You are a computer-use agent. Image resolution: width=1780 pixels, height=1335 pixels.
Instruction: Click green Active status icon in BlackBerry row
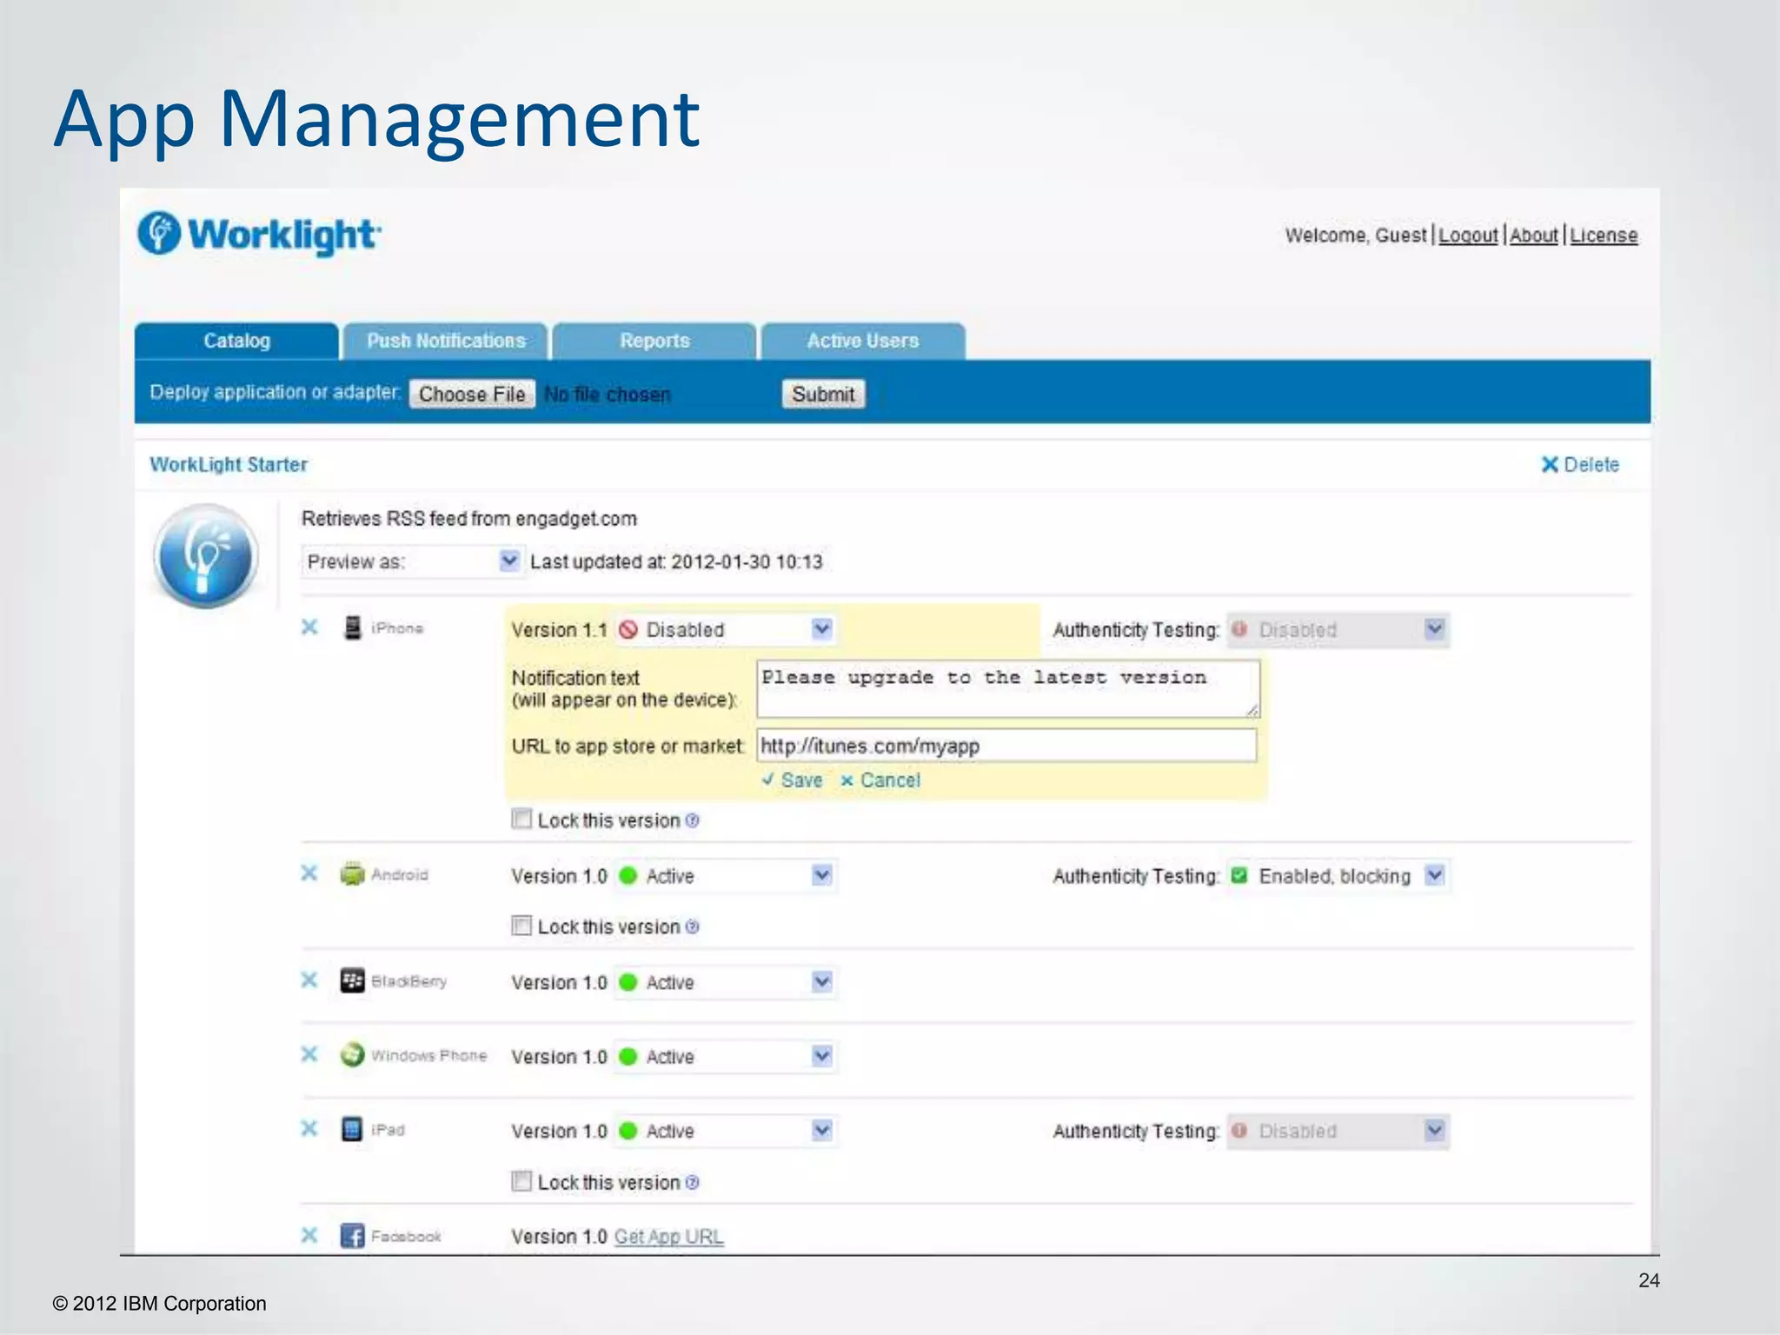(628, 982)
